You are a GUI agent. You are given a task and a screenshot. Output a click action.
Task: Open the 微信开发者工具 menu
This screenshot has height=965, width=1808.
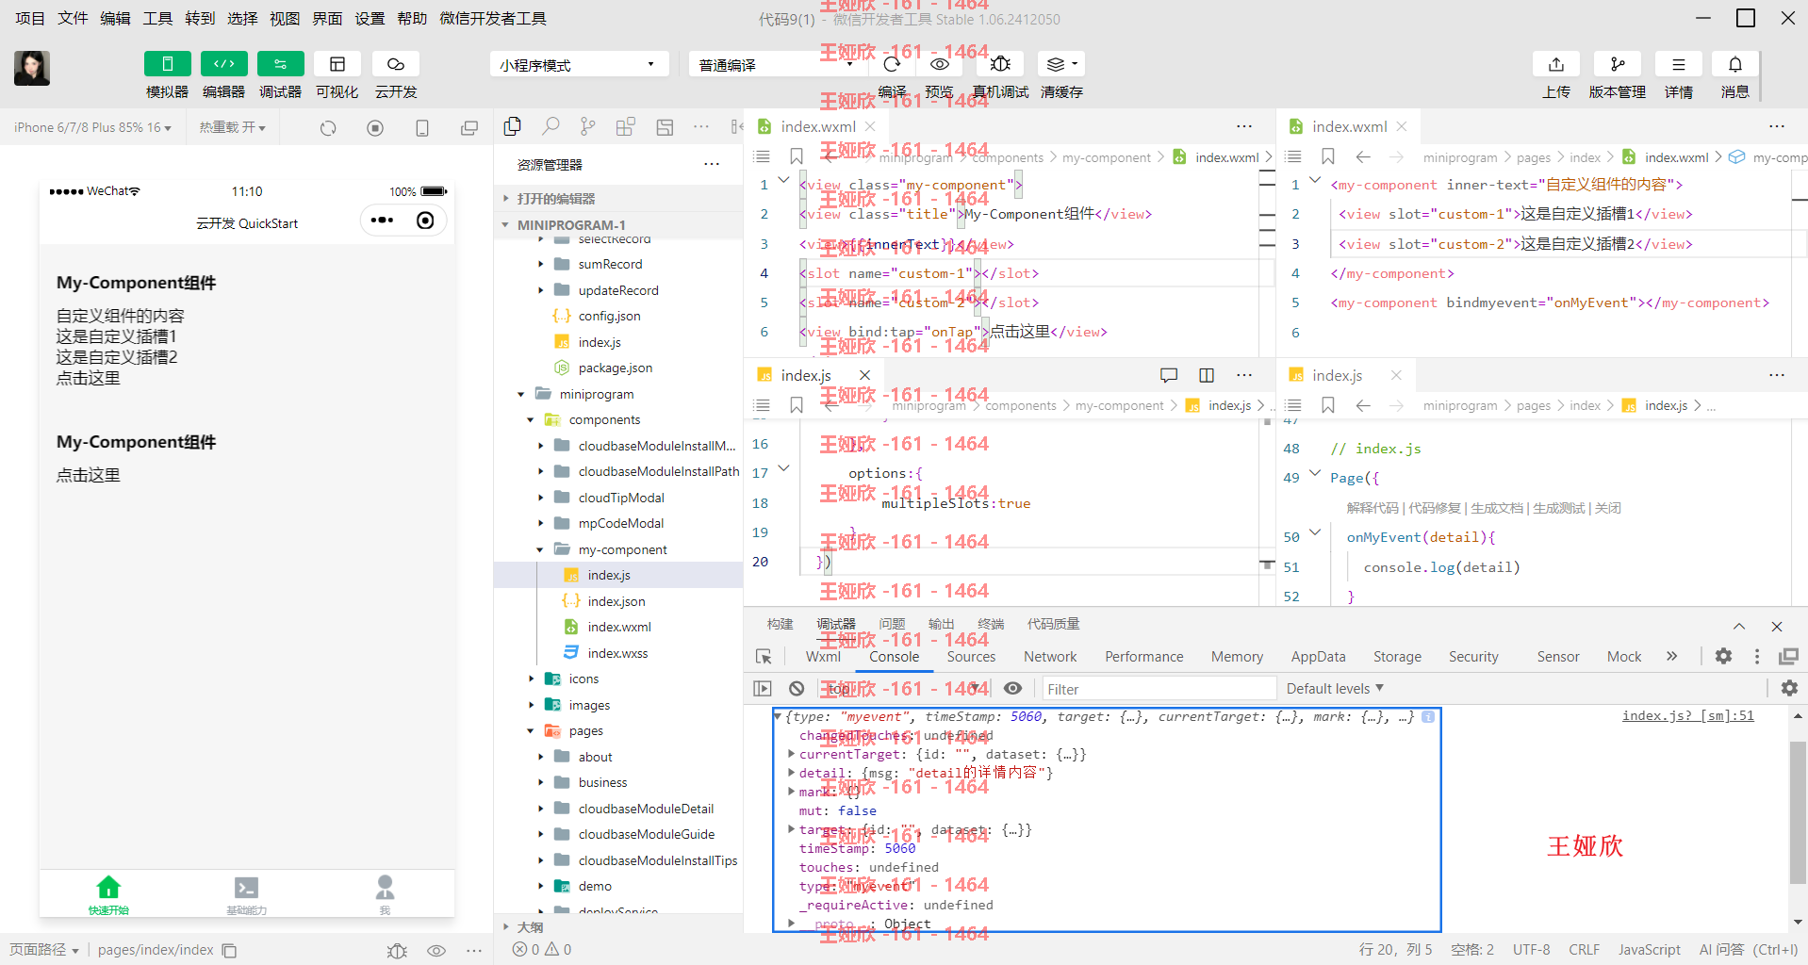click(493, 18)
